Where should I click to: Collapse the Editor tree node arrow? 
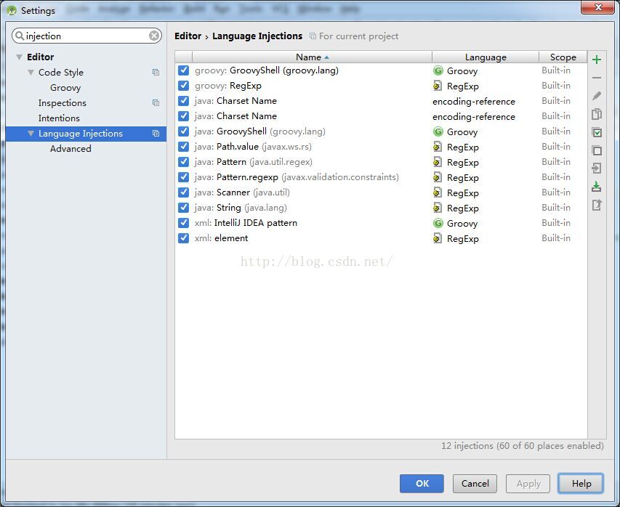click(19, 57)
